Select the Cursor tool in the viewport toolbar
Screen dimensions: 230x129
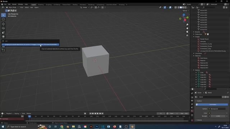(3, 19)
